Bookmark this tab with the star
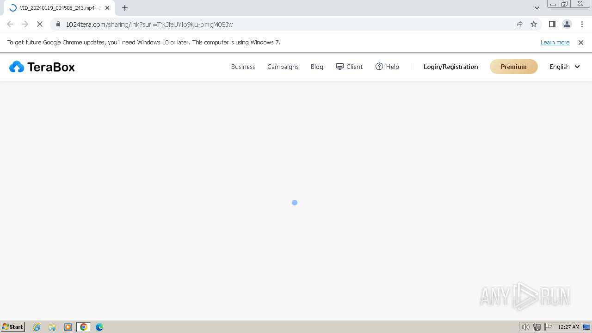The image size is (592, 333). coord(534,24)
